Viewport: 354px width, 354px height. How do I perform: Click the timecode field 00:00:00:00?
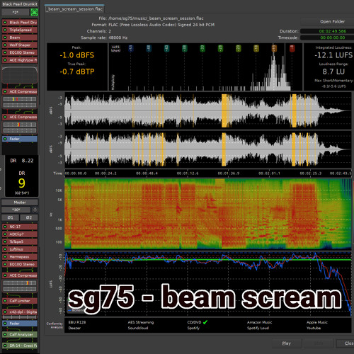327,38
